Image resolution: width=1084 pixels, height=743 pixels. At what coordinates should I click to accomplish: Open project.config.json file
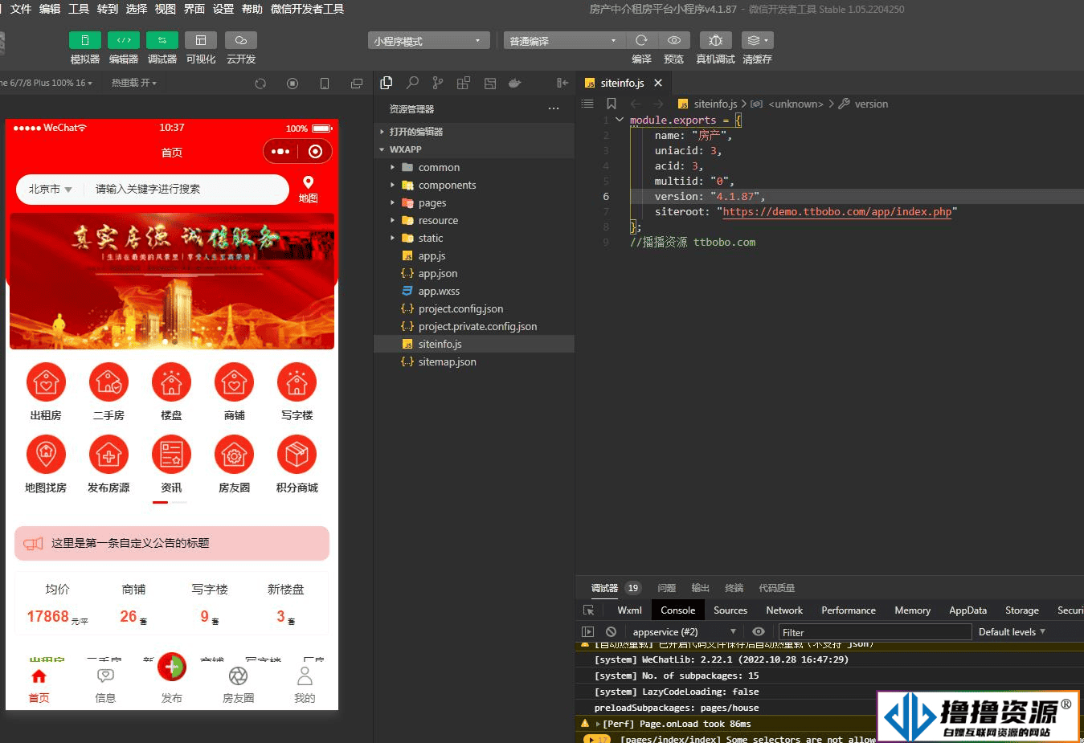click(x=475, y=308)
